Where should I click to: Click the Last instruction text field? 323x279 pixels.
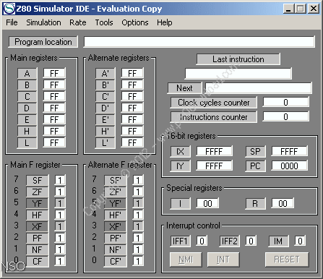click(238, 74)
